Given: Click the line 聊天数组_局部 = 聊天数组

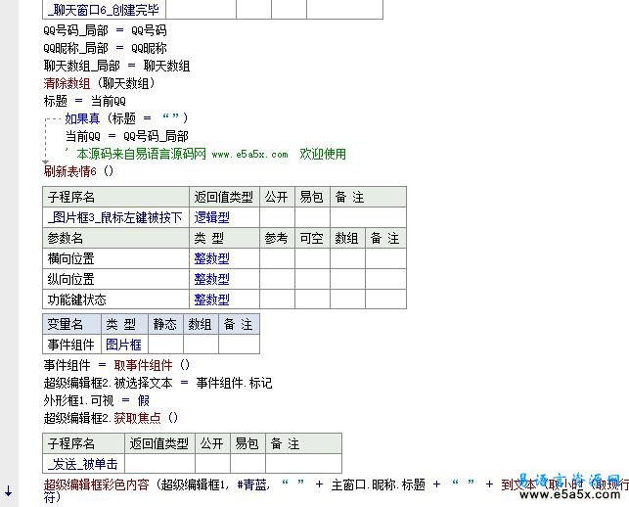Looking at the screenshot, I should coord(116,66).
